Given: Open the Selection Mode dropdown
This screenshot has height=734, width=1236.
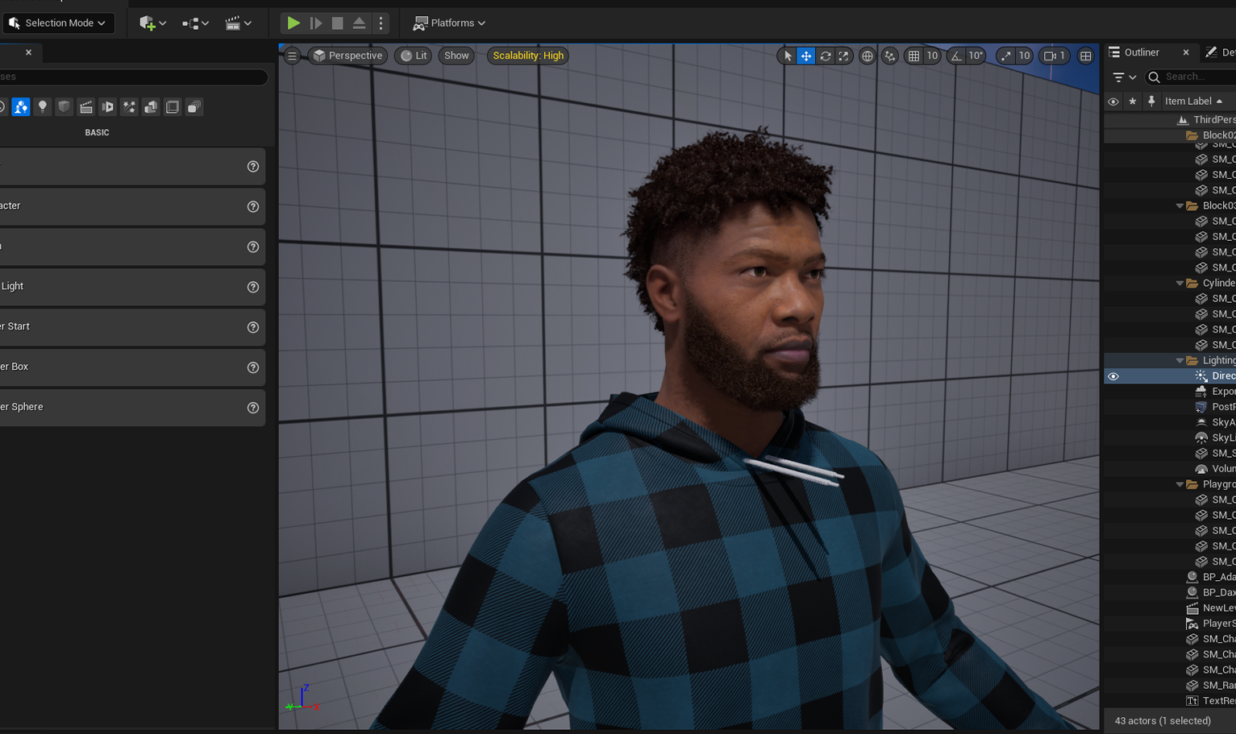Looking at the screenshot, I should tap(58, 23).
